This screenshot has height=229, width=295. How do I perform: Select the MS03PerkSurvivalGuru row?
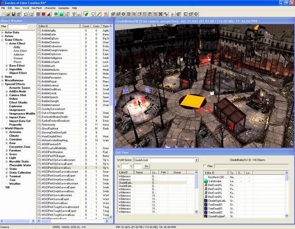tap(74, 203)
